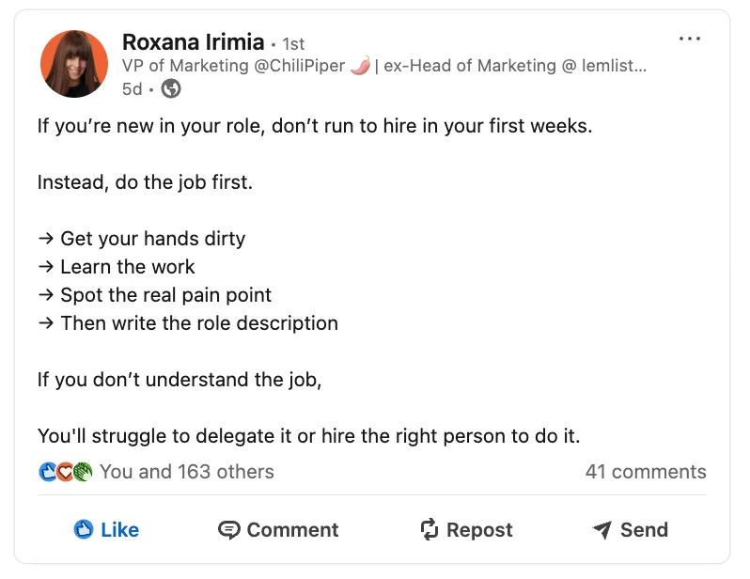Toggle Like via the Like text label

pos(120,530)
